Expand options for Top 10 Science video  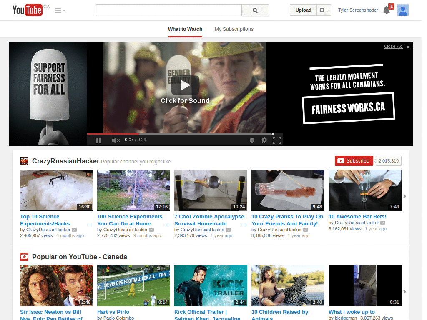90,225
